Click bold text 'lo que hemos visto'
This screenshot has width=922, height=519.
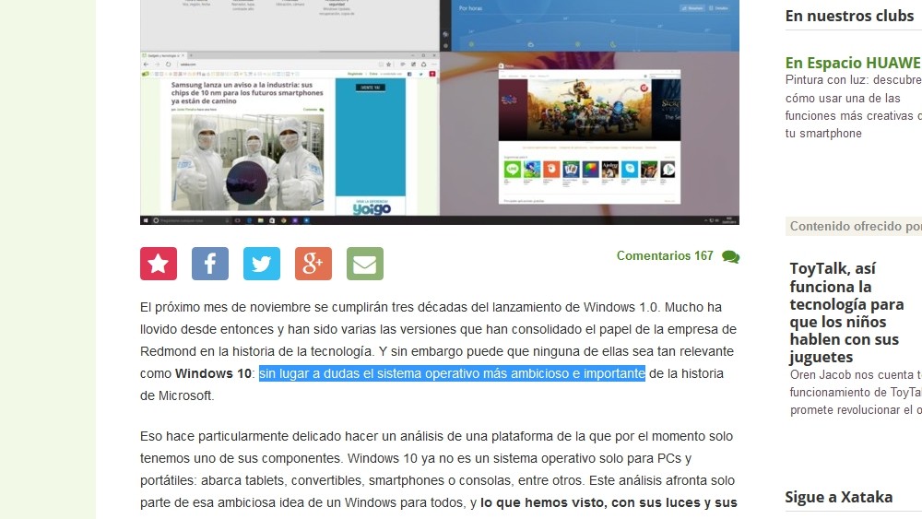point(542,502)
